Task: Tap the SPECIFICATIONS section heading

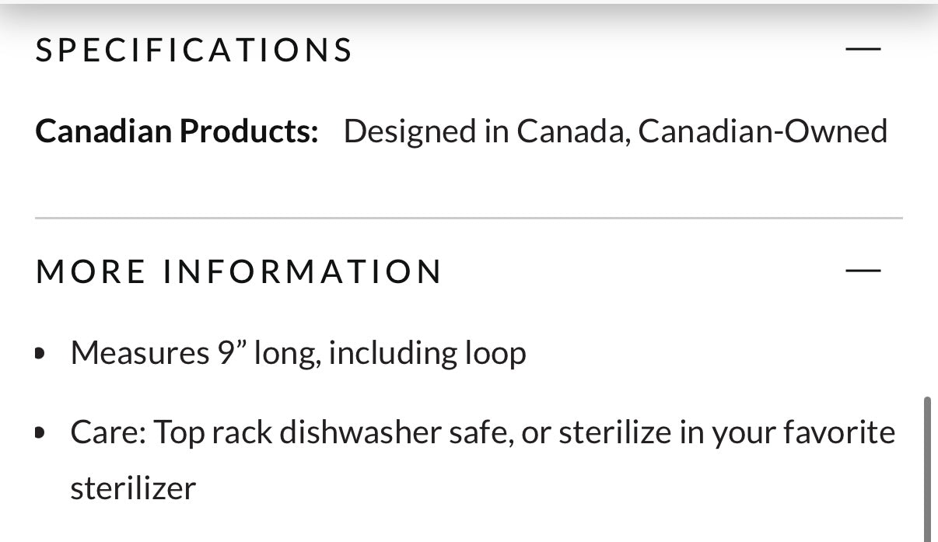Action: click(x=194, y=51)
